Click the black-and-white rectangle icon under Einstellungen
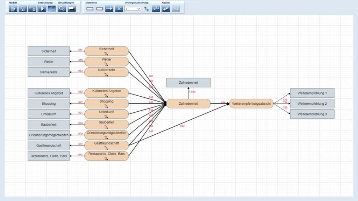358x201 pixels. click(x=72, y=9)
